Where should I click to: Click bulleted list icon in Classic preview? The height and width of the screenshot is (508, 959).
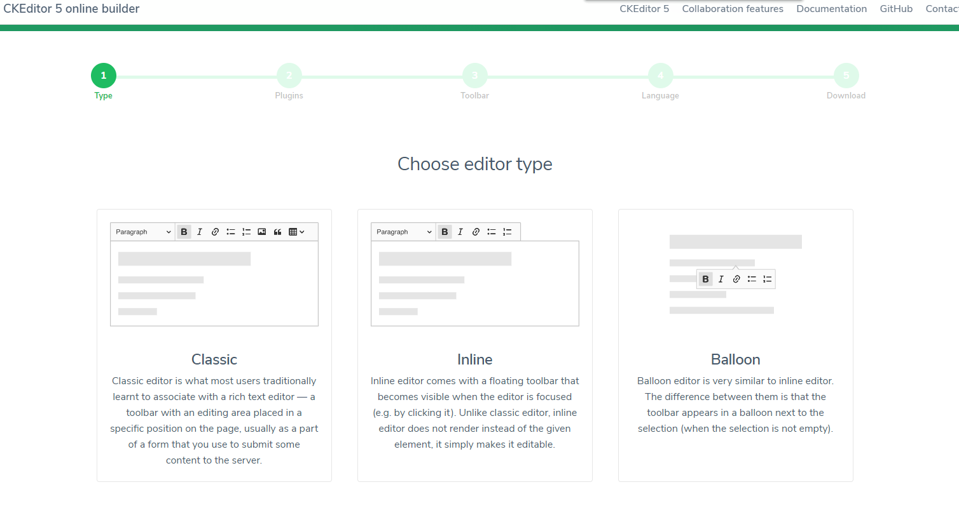click(x=231, y=232)
